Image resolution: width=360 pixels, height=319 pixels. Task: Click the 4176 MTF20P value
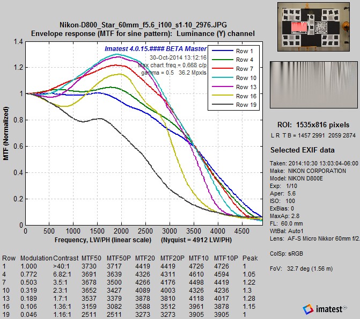168,282
